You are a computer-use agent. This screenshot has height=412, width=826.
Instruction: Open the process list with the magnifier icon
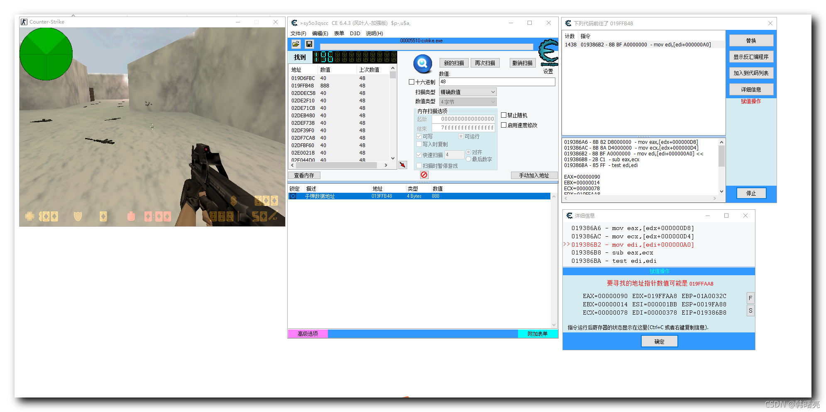[423, 63]
